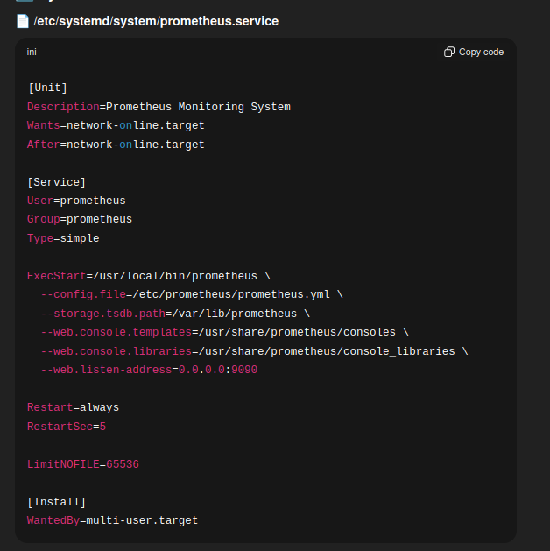Click the copy icon beside Copy code
Screen dimensions: 550x551
pos(449,52)
